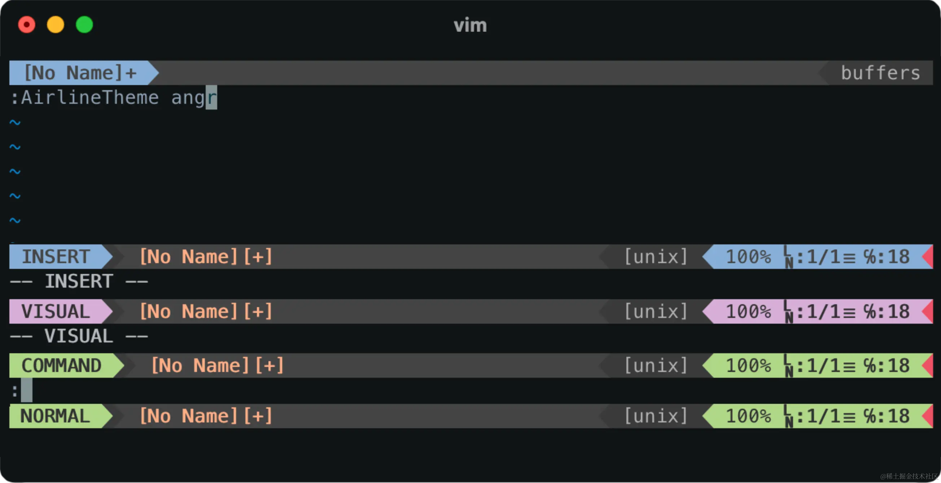Click the green NORMAL mode segment
941x483 pixels.
click(x=56, y=416)
